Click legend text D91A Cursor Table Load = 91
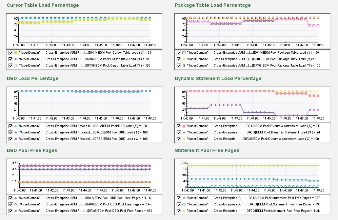The width and height of the screenshot is (338, 220). pos(85,53)
